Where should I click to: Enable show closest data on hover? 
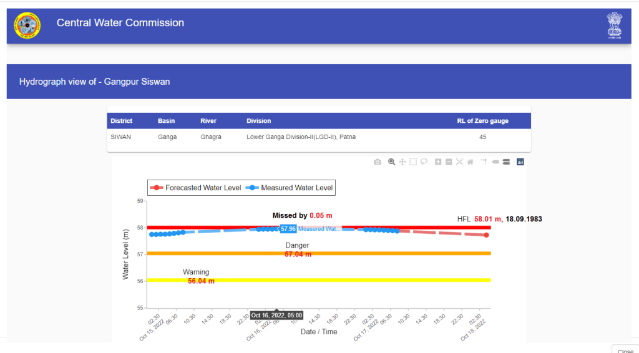click(495, 162)
